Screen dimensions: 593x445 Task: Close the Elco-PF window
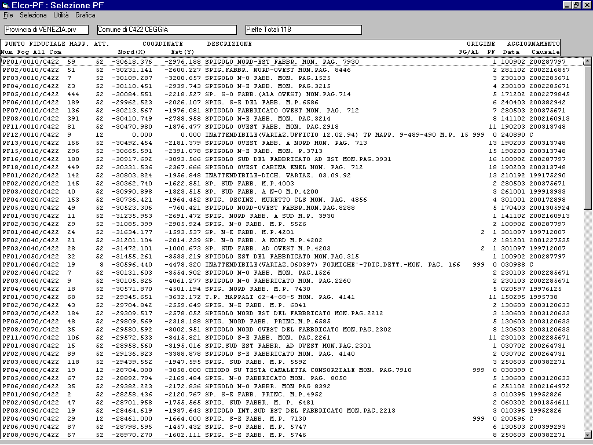click(x=586, y=5)
